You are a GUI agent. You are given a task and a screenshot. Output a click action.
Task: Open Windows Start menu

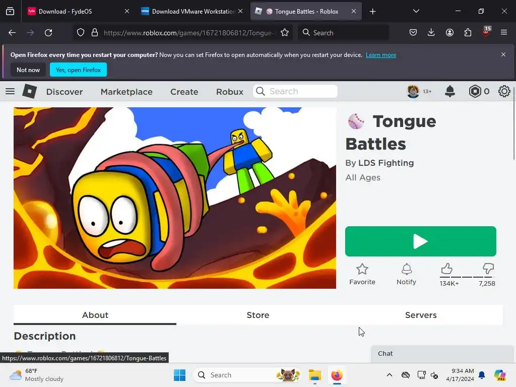(x=180, y=375)
